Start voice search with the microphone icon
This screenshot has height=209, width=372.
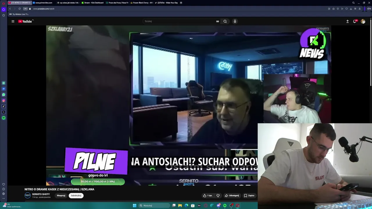coord(235,21)
